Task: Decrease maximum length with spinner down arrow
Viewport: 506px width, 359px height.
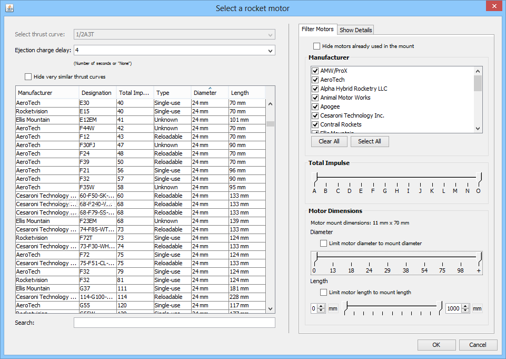Action: tap(465, 311)
